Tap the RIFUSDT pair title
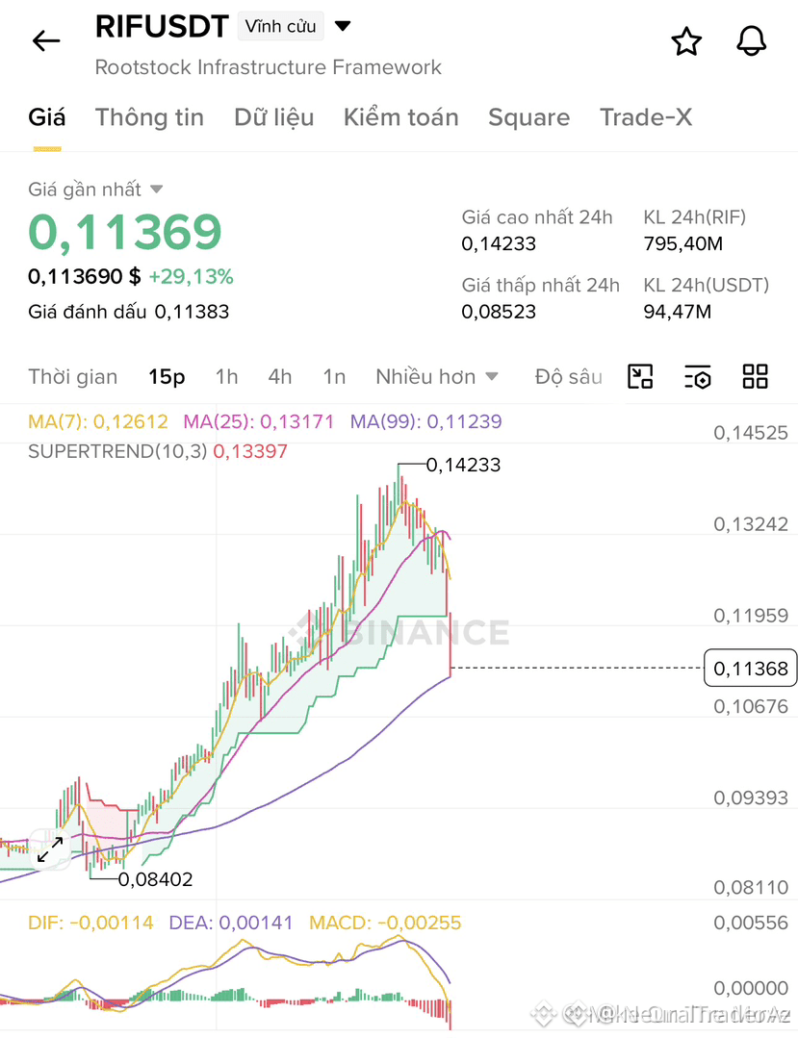Image resolution: width=798 pixels, height=1038 pixels. 162,27
